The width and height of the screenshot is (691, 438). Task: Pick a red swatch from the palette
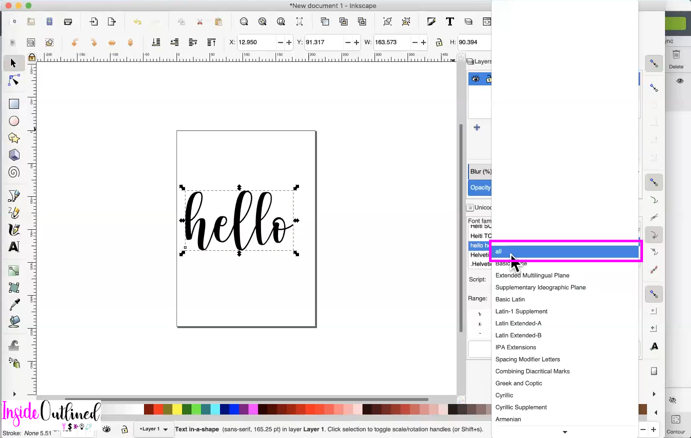pyautogui.click(x=158, y=409)
